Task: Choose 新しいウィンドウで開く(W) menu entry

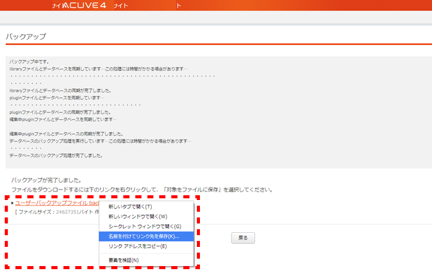Action: (x=146, y=217)
